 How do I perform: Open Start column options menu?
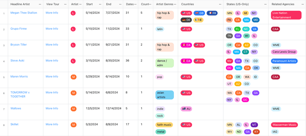[x=100, y=4]
